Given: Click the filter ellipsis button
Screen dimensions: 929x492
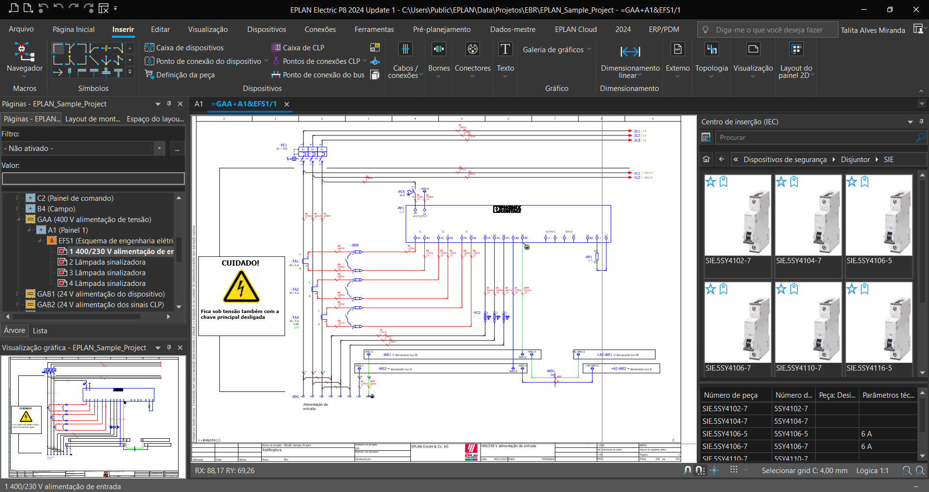Looking at the screenshot, I should (x=178, y=149).
